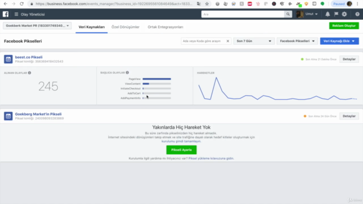Screen dimensions: 363x204
Task: Click the Umut profile picture
Action: coord(300,14)
